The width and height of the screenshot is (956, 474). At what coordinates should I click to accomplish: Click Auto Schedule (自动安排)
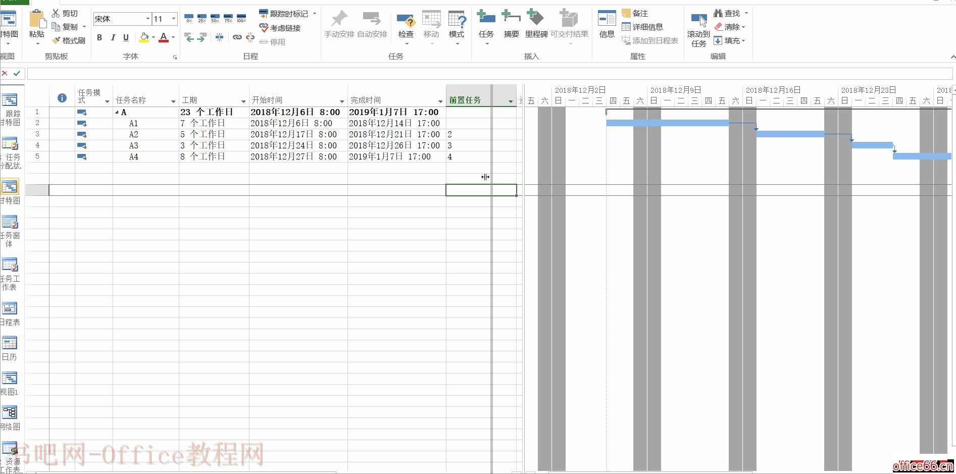click(x=372, y=24)
